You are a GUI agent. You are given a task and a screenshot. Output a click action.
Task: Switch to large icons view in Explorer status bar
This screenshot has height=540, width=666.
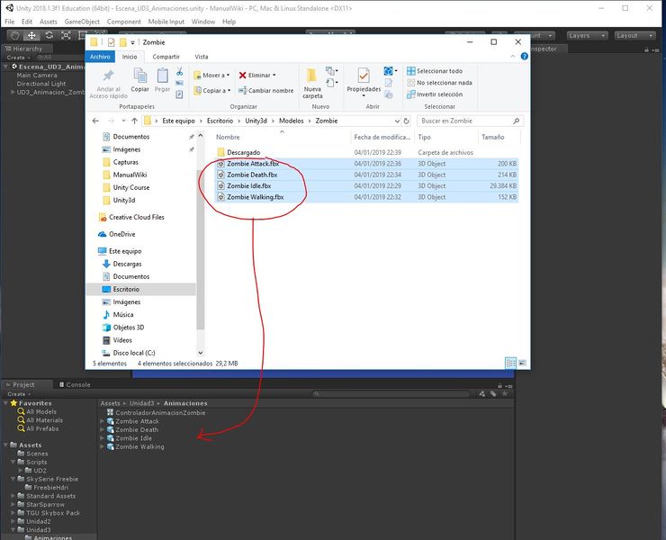tap(522, 363)
